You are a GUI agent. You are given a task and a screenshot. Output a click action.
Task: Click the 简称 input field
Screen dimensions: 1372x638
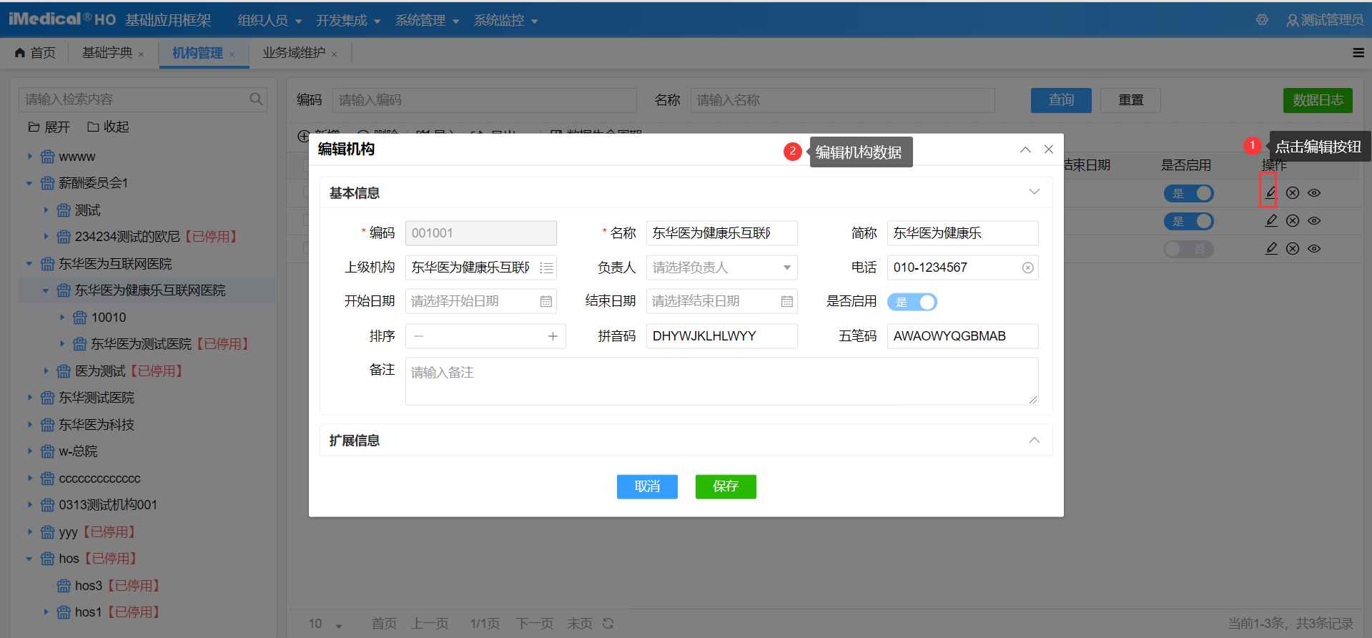click(962, 233)
